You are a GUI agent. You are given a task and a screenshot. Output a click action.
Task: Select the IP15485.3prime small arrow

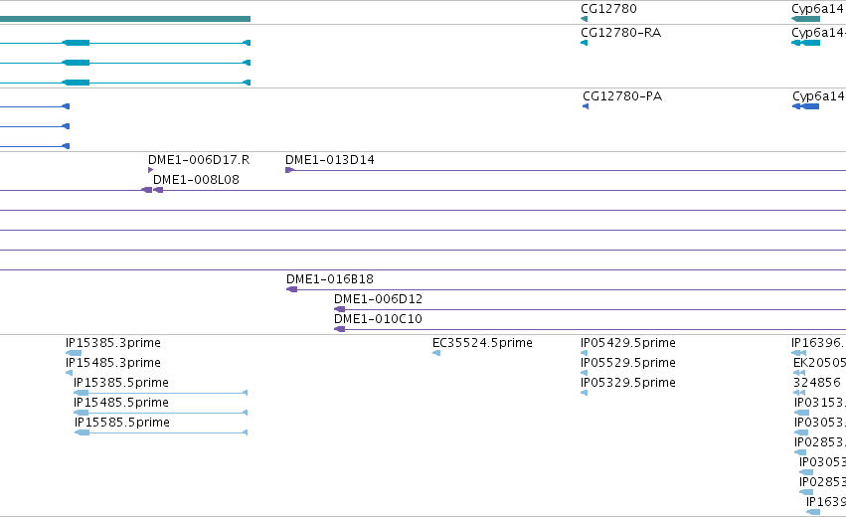pos(69,373)
